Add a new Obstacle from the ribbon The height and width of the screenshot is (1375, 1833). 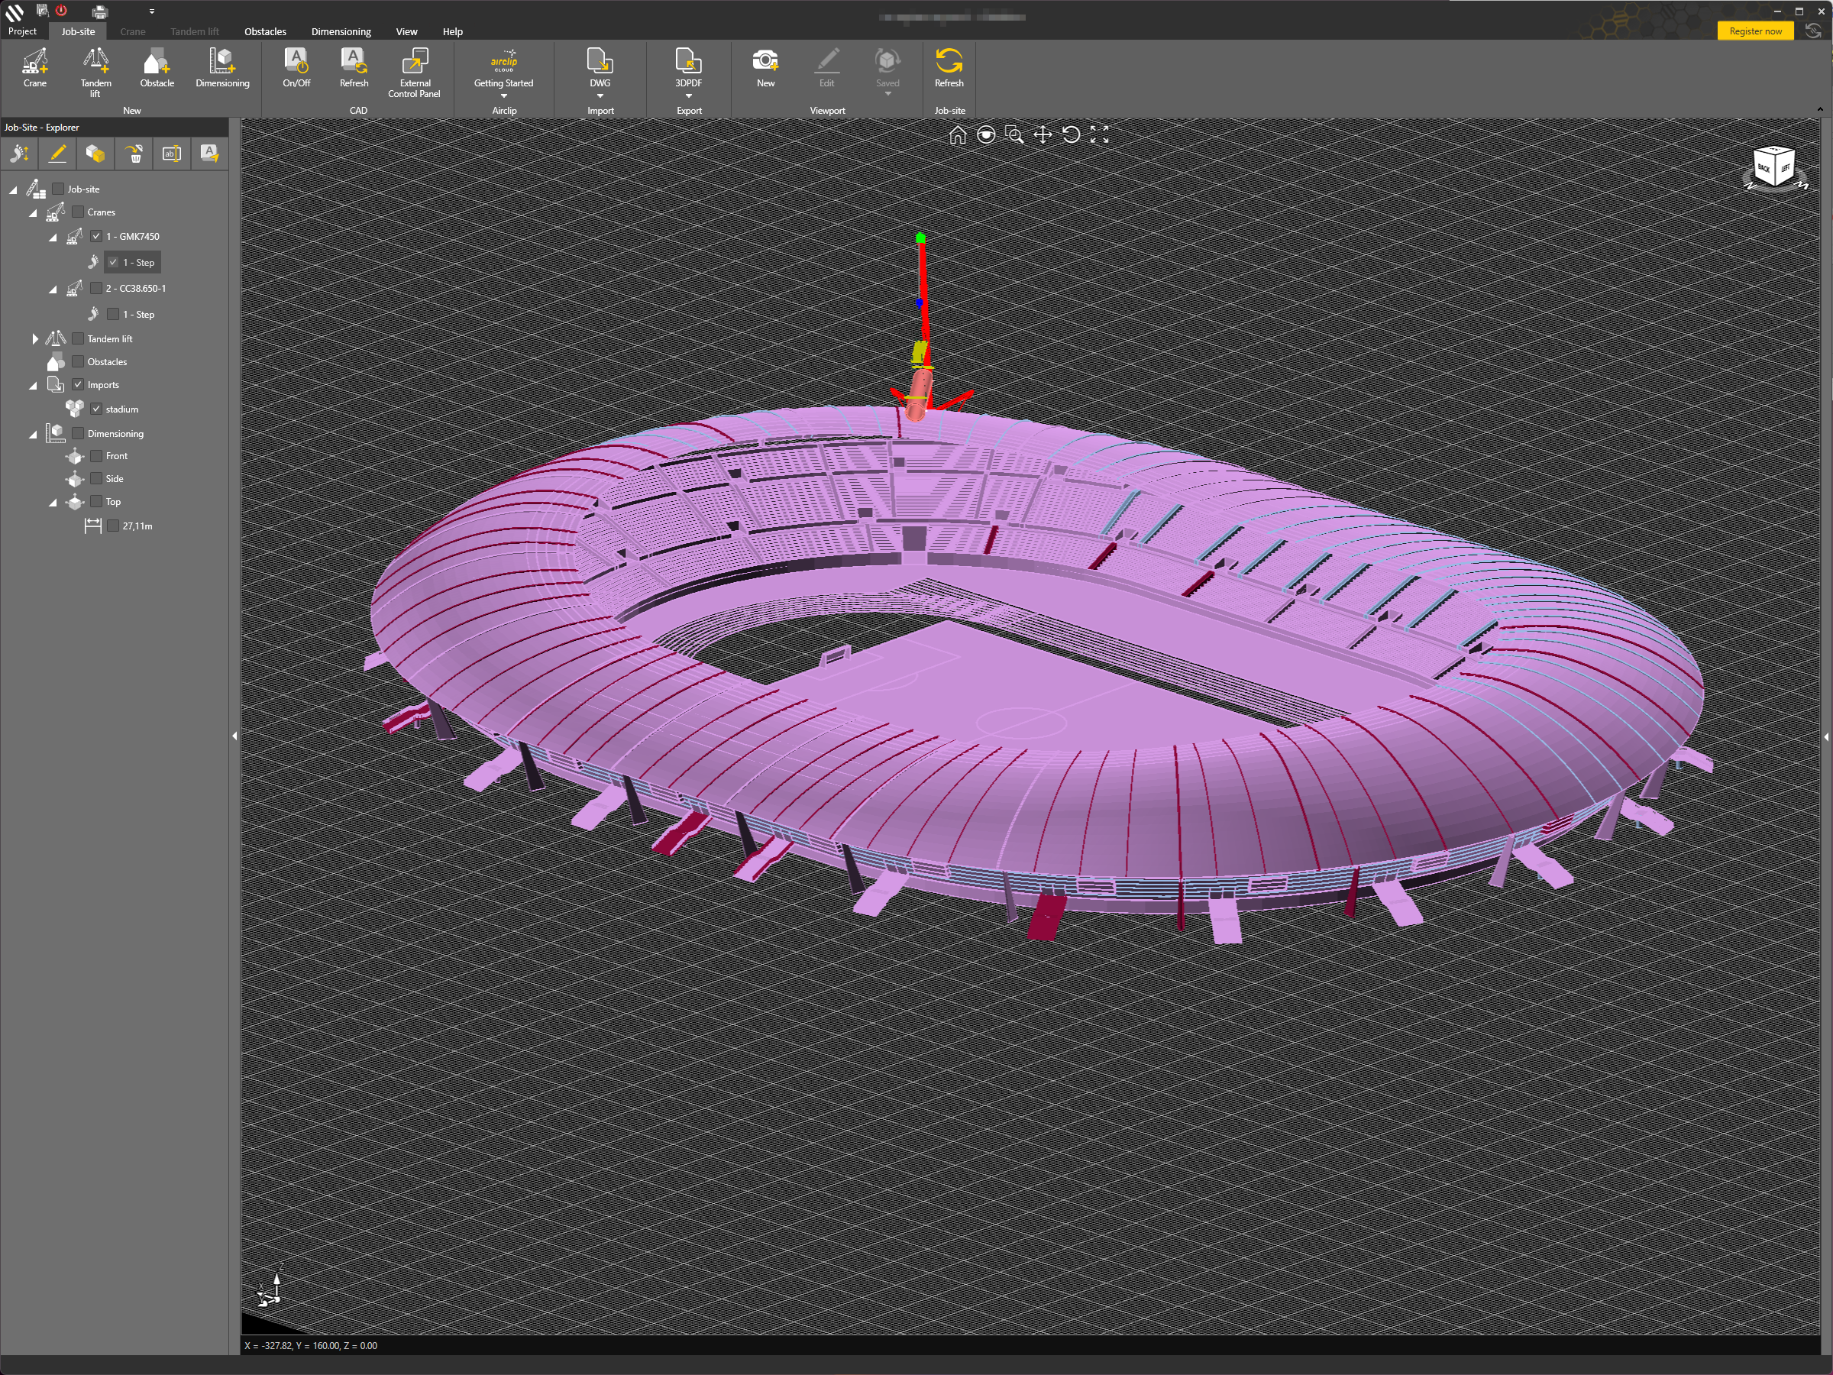point(157,66)
